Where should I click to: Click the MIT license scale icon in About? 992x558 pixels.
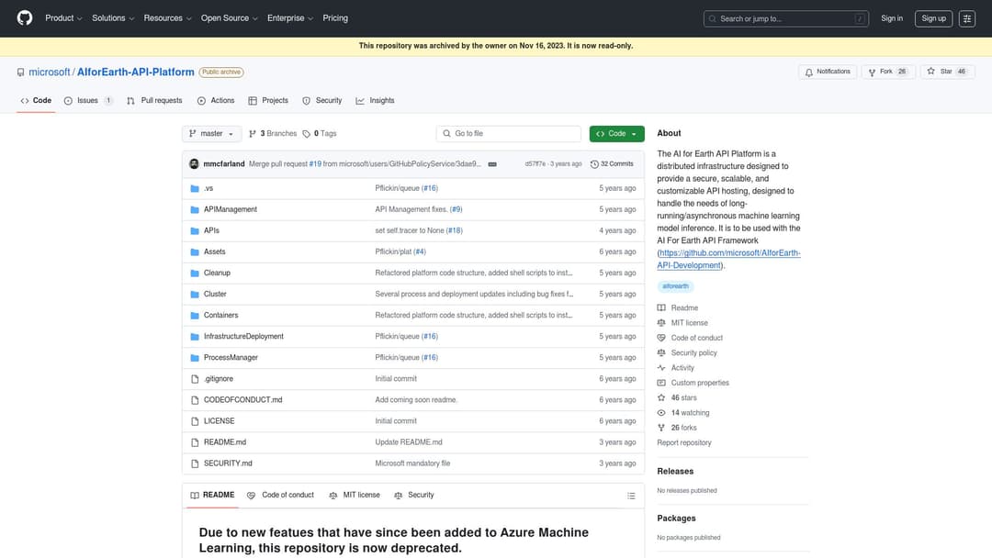(x=661, y=323)
